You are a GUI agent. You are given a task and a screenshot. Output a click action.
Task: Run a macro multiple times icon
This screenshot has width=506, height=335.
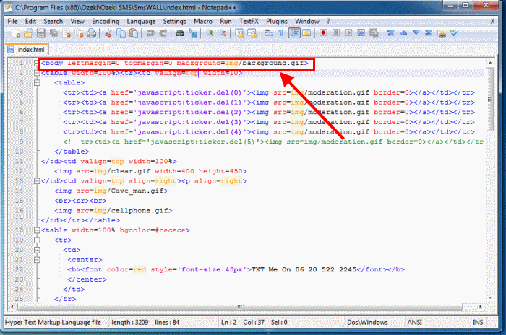361,33
